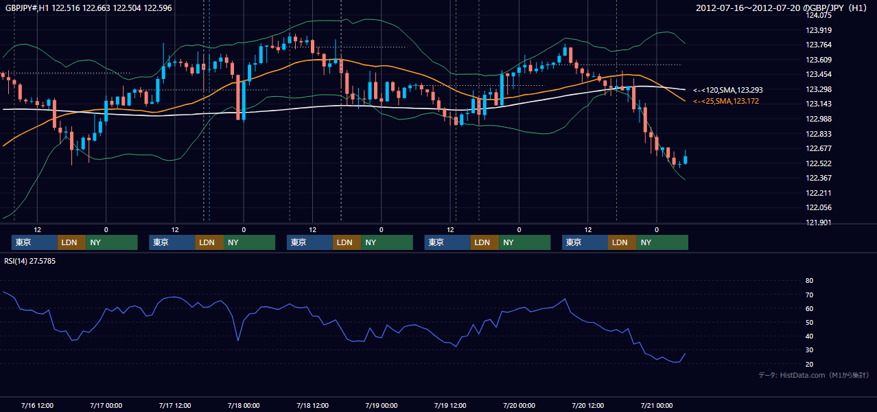Click the RSI 50 level label
The height and width of the screenshot is (412, 877).
(x=809, y=322)
